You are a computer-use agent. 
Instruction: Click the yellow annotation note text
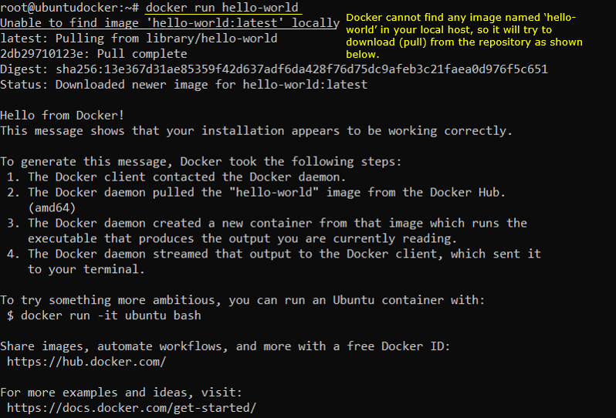pos(463,35)
